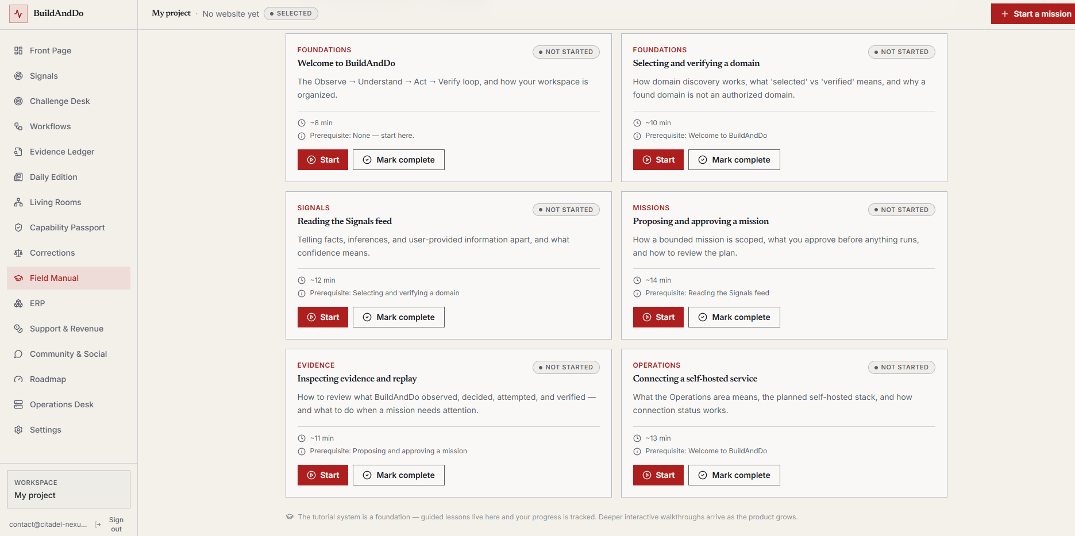This screenshot has height=536, width=1075.
Task: Navigate to Evidence Ledger
Action: click(x=68, y=152)
